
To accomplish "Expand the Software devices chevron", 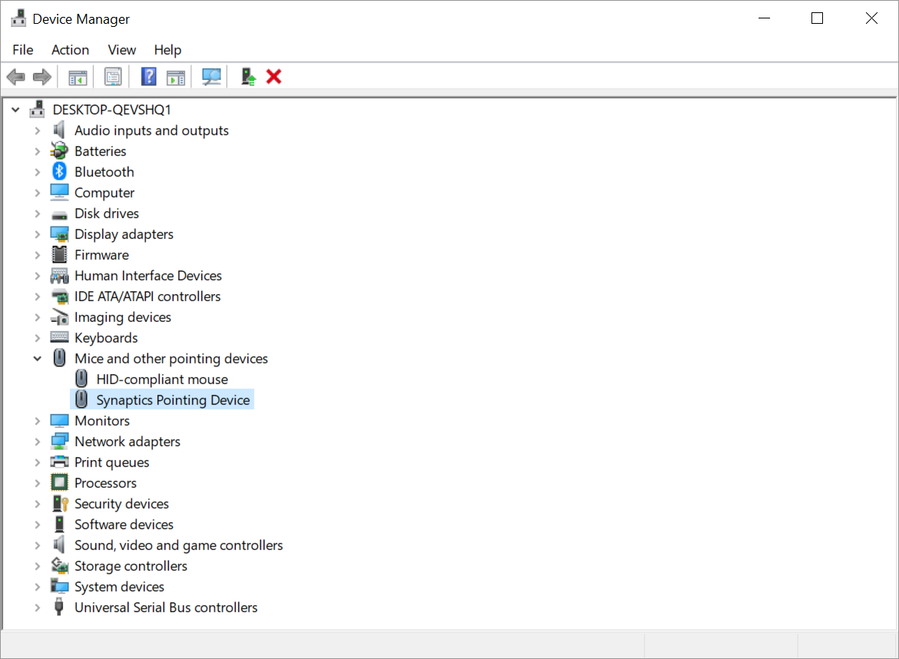I will coord(38,525).
